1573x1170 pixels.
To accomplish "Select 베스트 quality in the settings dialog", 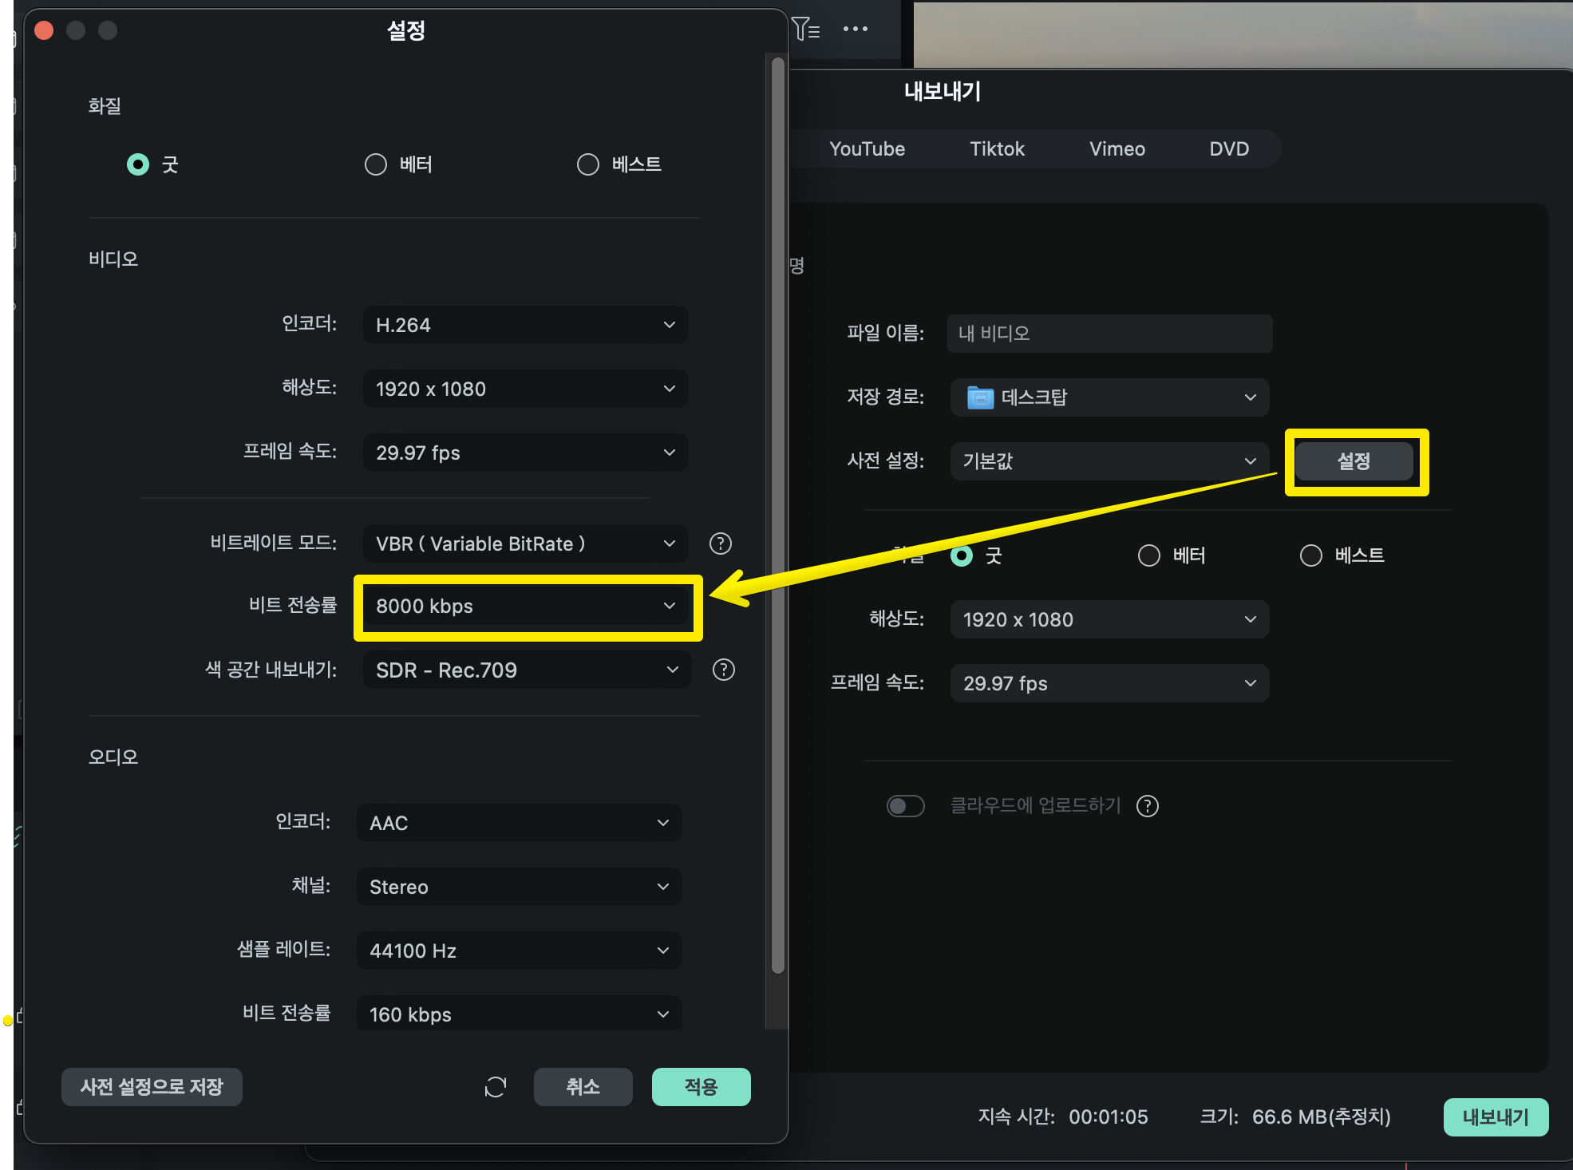I will pyautogui.click(x=588, y=164).
